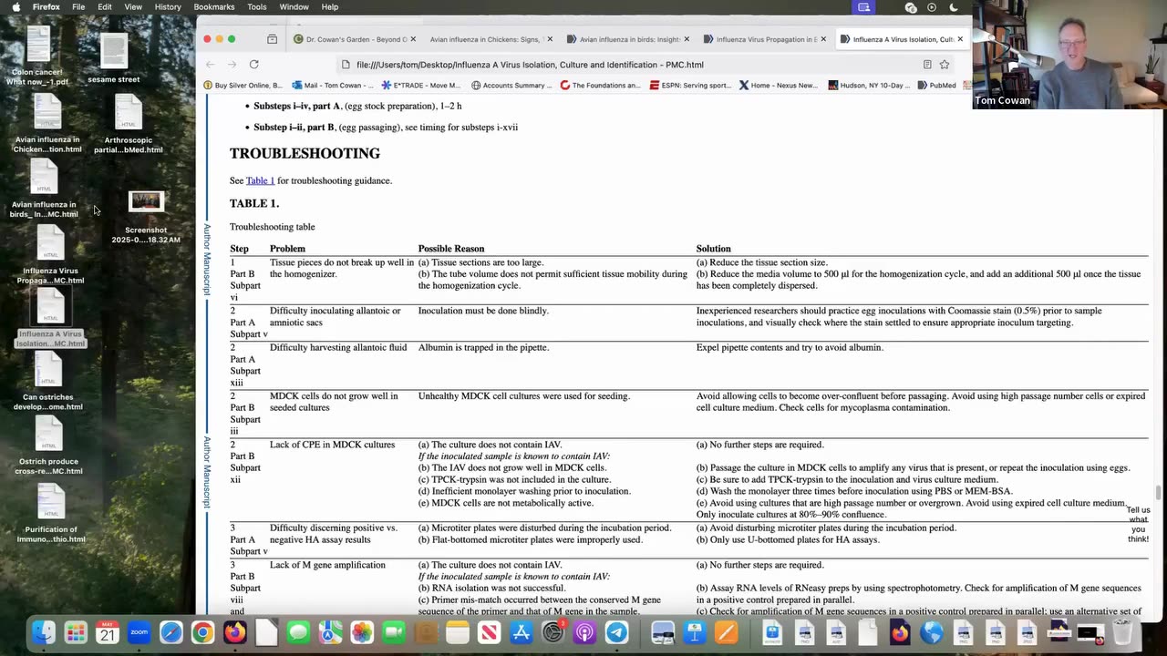Open App Store from the dock
Image resolution: width=1167 pixels, height=656 pixels.
pyautogui.click(x=521, y=631)
